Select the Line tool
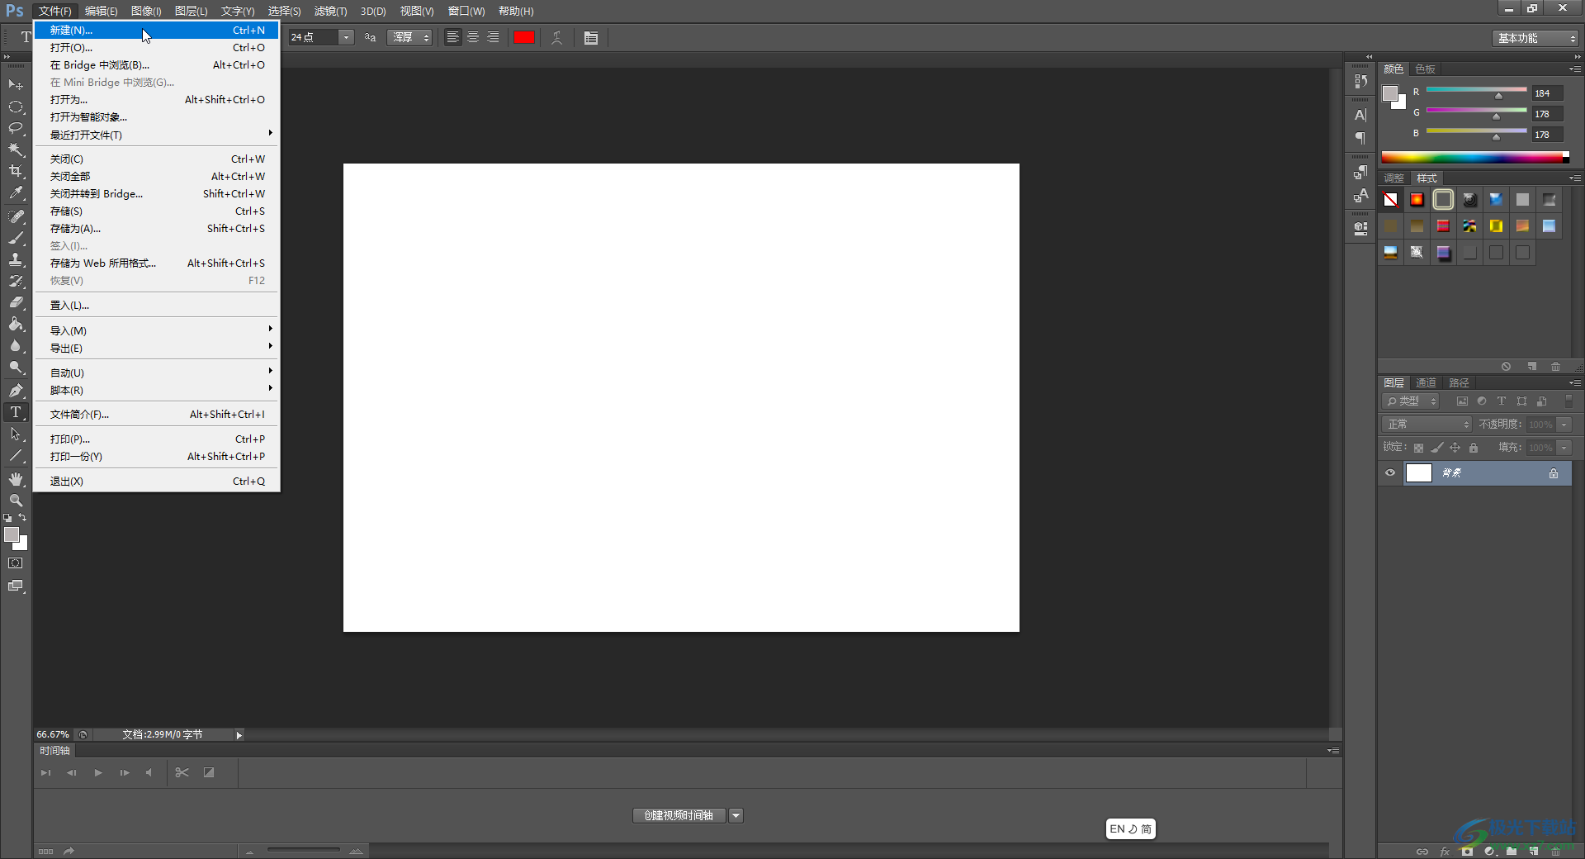 pos(16,455)
